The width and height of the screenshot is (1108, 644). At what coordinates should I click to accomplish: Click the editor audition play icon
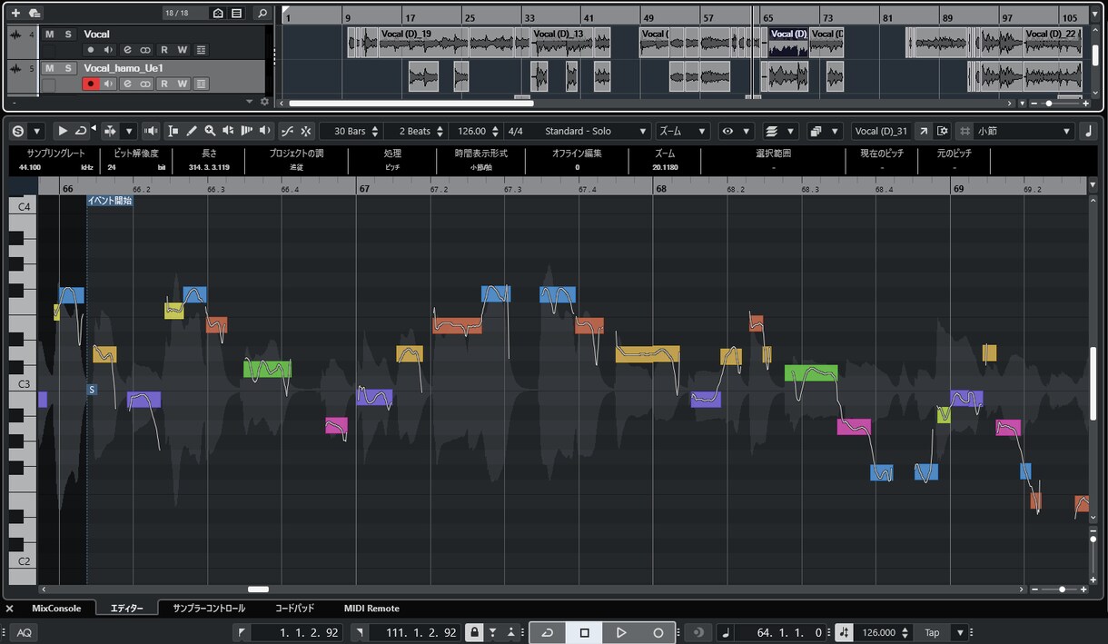point(63,131)
